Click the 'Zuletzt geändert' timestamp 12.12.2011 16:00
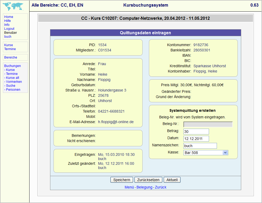This screenshot has height=203, width=262. 116,163
